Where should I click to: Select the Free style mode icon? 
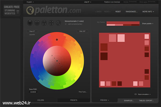point(58,23)
